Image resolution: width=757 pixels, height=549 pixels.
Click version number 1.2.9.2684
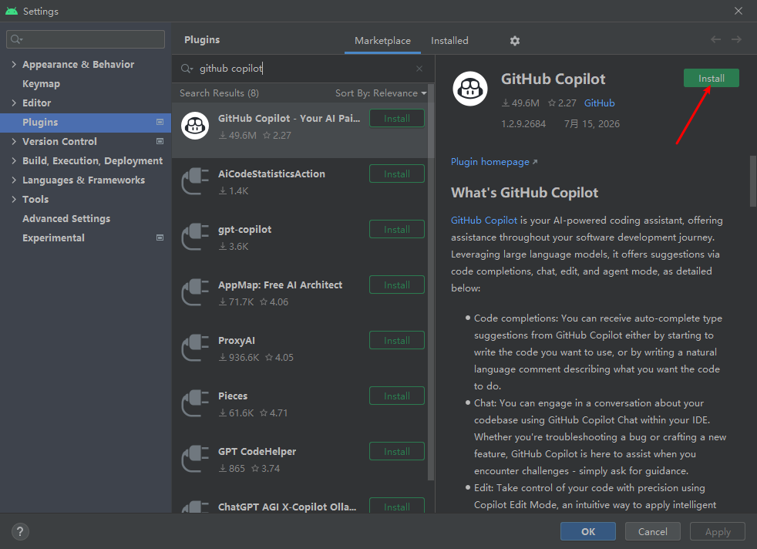tap(523, 123)
